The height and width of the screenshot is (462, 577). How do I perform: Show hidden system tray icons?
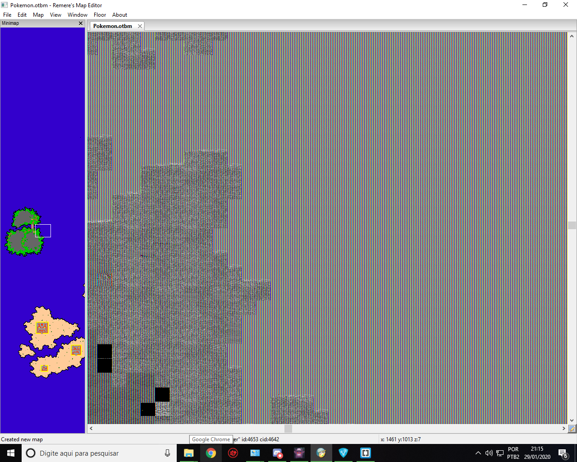478,453
